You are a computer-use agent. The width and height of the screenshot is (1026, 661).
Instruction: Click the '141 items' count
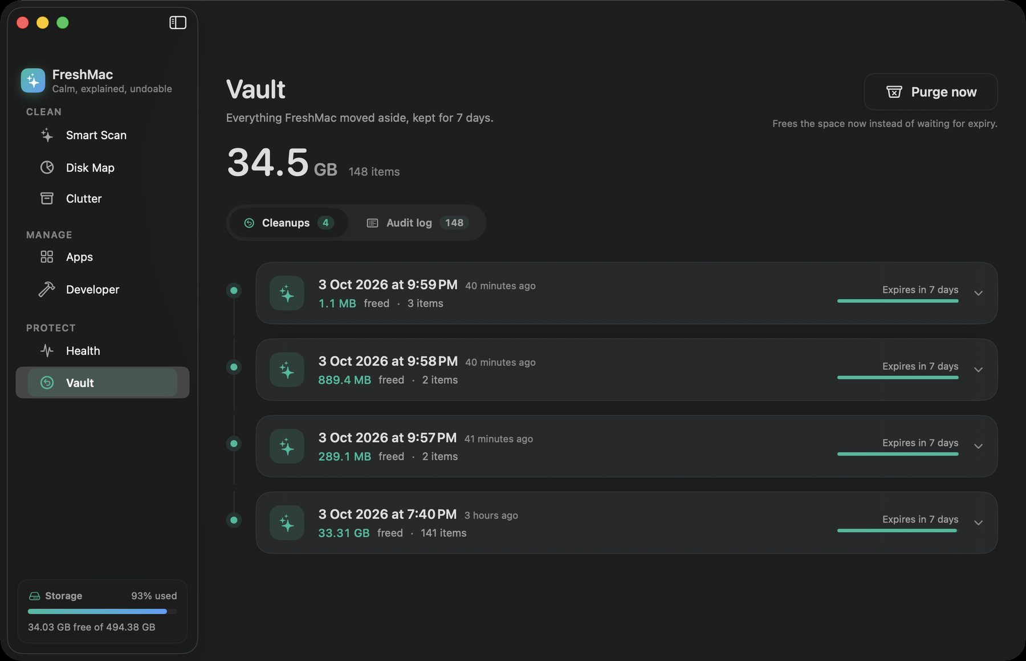443,533
